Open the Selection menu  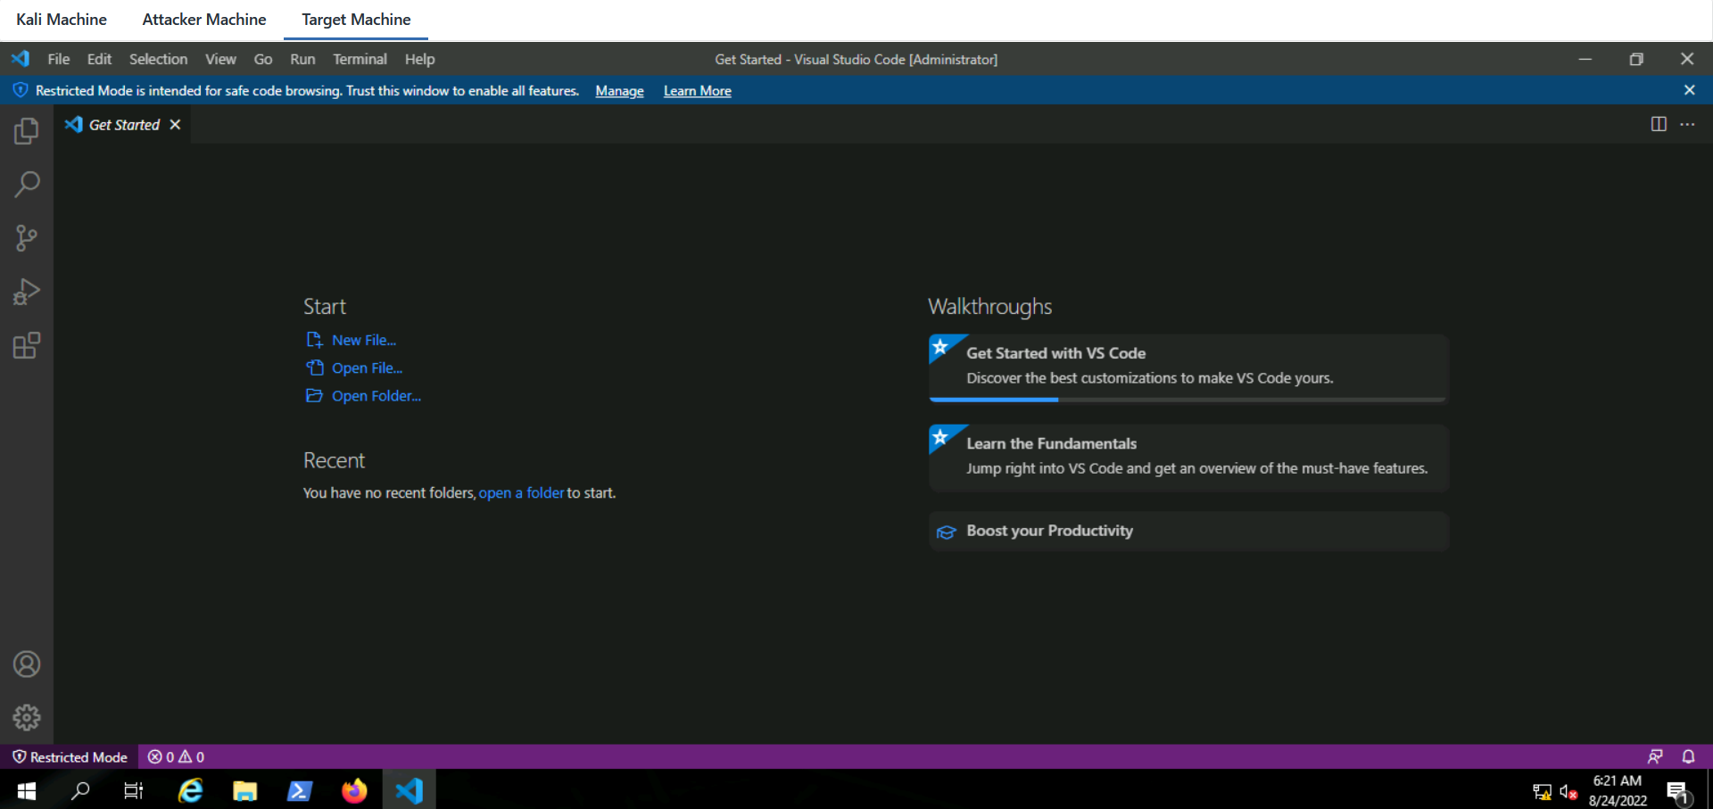point(158,59)
